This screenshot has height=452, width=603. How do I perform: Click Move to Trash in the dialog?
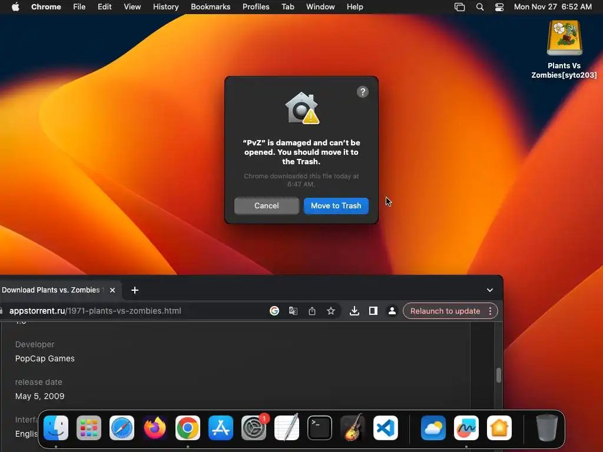click(x=336, y=205)
